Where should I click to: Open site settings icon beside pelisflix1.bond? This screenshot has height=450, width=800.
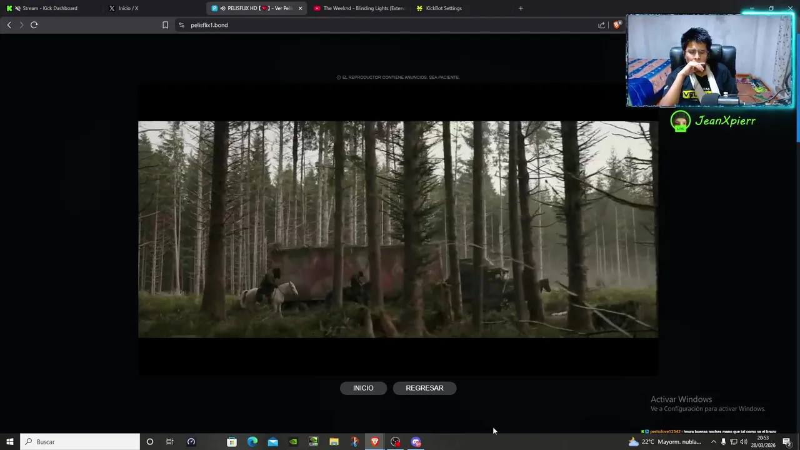click(181, 25)
